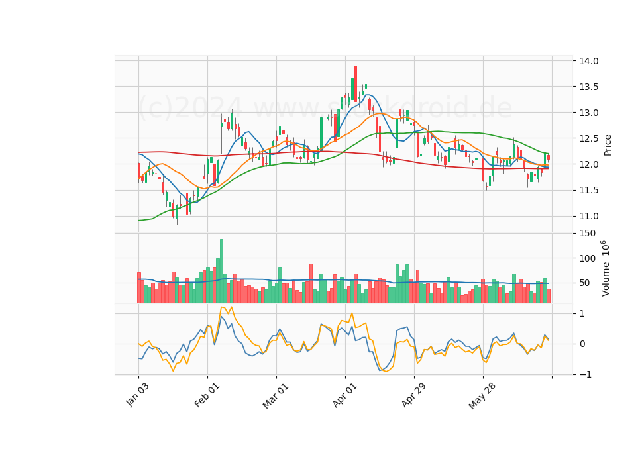Click the Volume axis title
The width and height of the screenshot is (636, 457).
(x=605, y=268)
